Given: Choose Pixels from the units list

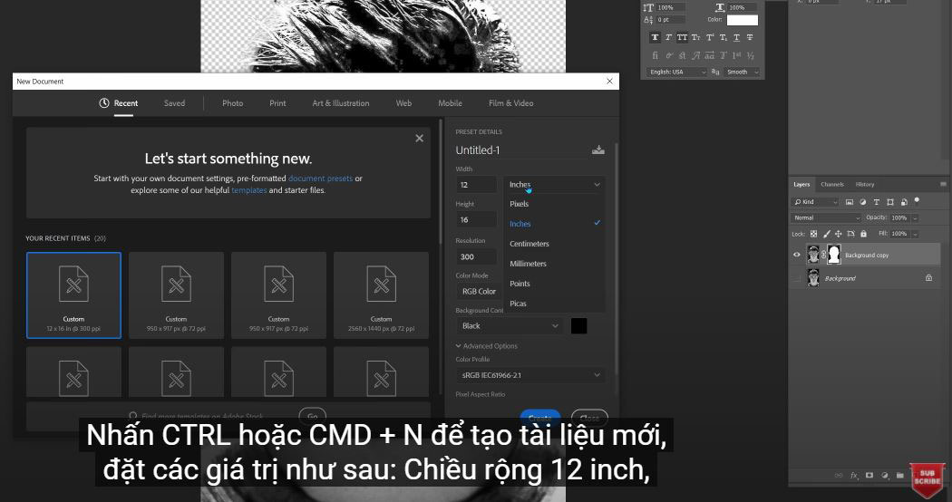Looking at the screenshot, I should point(519,204).
